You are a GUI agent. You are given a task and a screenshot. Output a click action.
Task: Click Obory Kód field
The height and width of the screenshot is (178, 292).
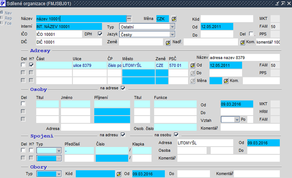[x=95, y=174]
